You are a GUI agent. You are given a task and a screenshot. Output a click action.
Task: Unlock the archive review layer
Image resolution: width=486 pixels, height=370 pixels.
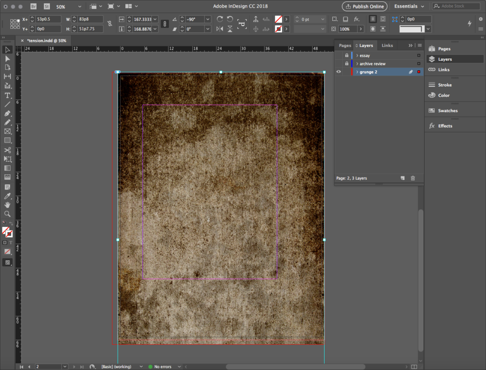346,64
